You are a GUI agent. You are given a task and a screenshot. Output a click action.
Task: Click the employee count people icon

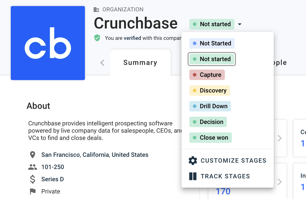33,167
